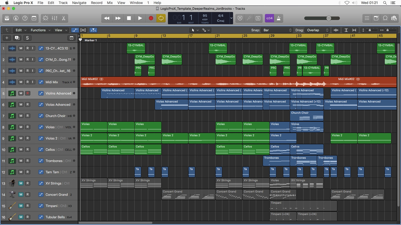This screenshot has height=225, width=401.
Task: Mute the Church Choir track
Action: pyautogui.click(x=21, y=116)
